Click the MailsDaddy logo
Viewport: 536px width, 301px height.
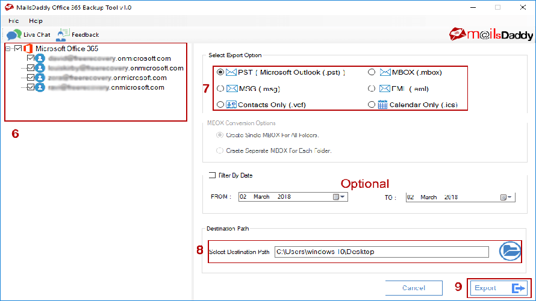click(x=491, y=34)
